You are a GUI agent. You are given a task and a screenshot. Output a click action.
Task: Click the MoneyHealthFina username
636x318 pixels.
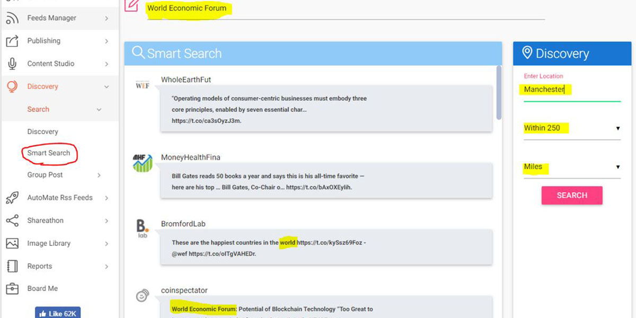point(191,157)
